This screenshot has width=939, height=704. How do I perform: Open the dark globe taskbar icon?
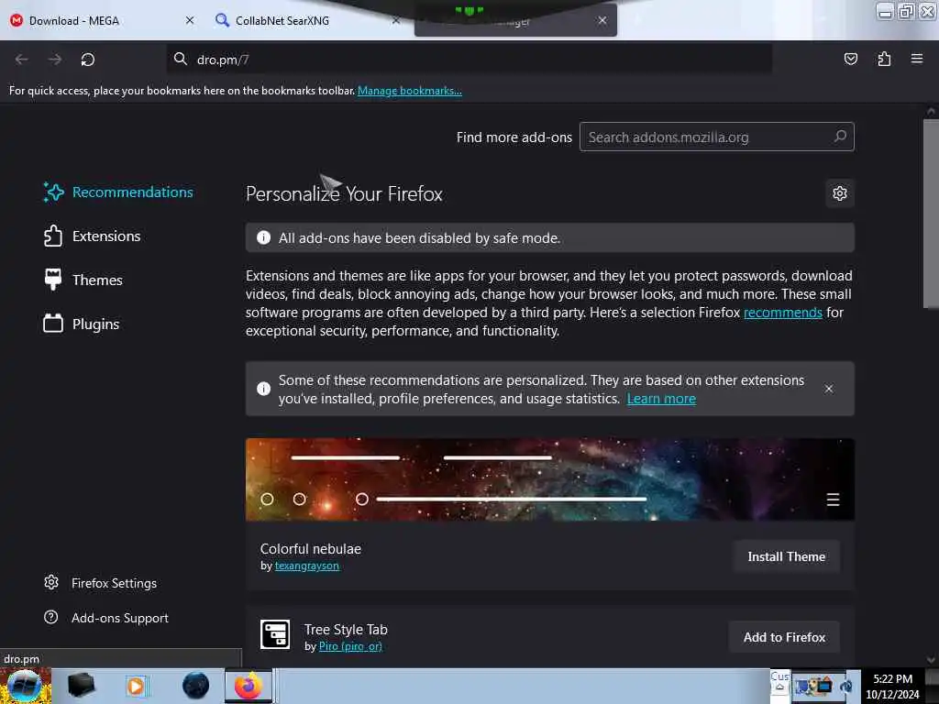(x=196, y=686)
